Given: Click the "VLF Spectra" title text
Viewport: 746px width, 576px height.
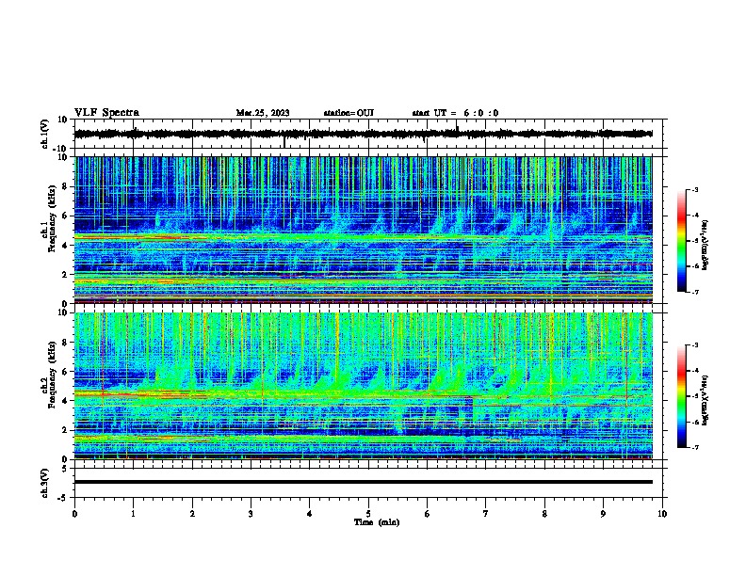Looking at the screenshot, I should (x=106, y=113).
